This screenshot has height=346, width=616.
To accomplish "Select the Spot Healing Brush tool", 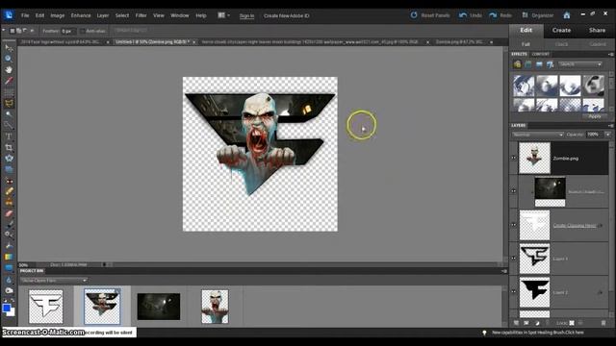I will click(x=9, y=191).
